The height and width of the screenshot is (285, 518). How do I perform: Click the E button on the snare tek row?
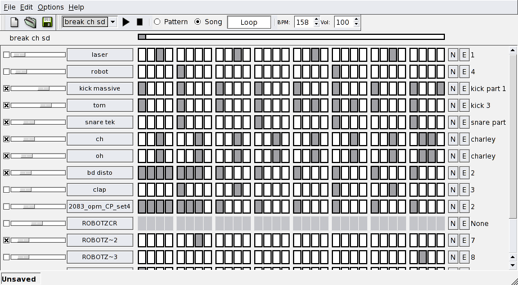click(x=464, y=122)
